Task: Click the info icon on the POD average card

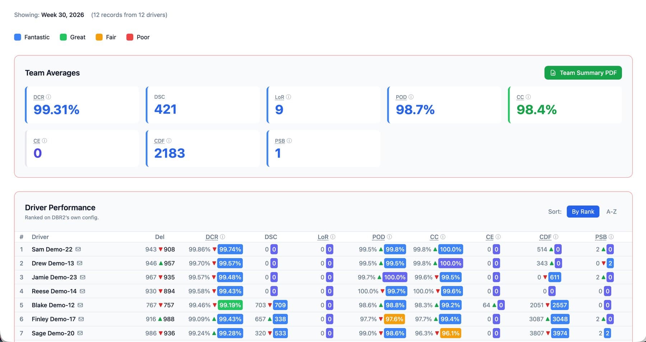Action: [411, 97]
